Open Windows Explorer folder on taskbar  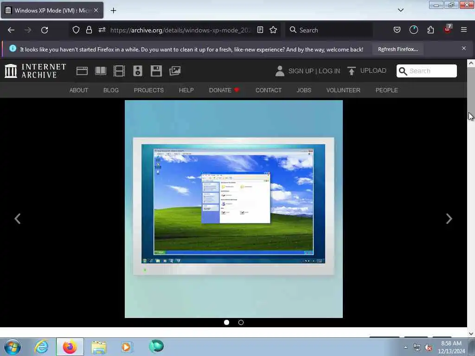(x=99, y=348)
